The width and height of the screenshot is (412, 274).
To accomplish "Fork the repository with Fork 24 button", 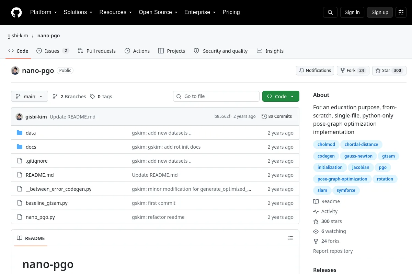I will (x=353, y=71).
